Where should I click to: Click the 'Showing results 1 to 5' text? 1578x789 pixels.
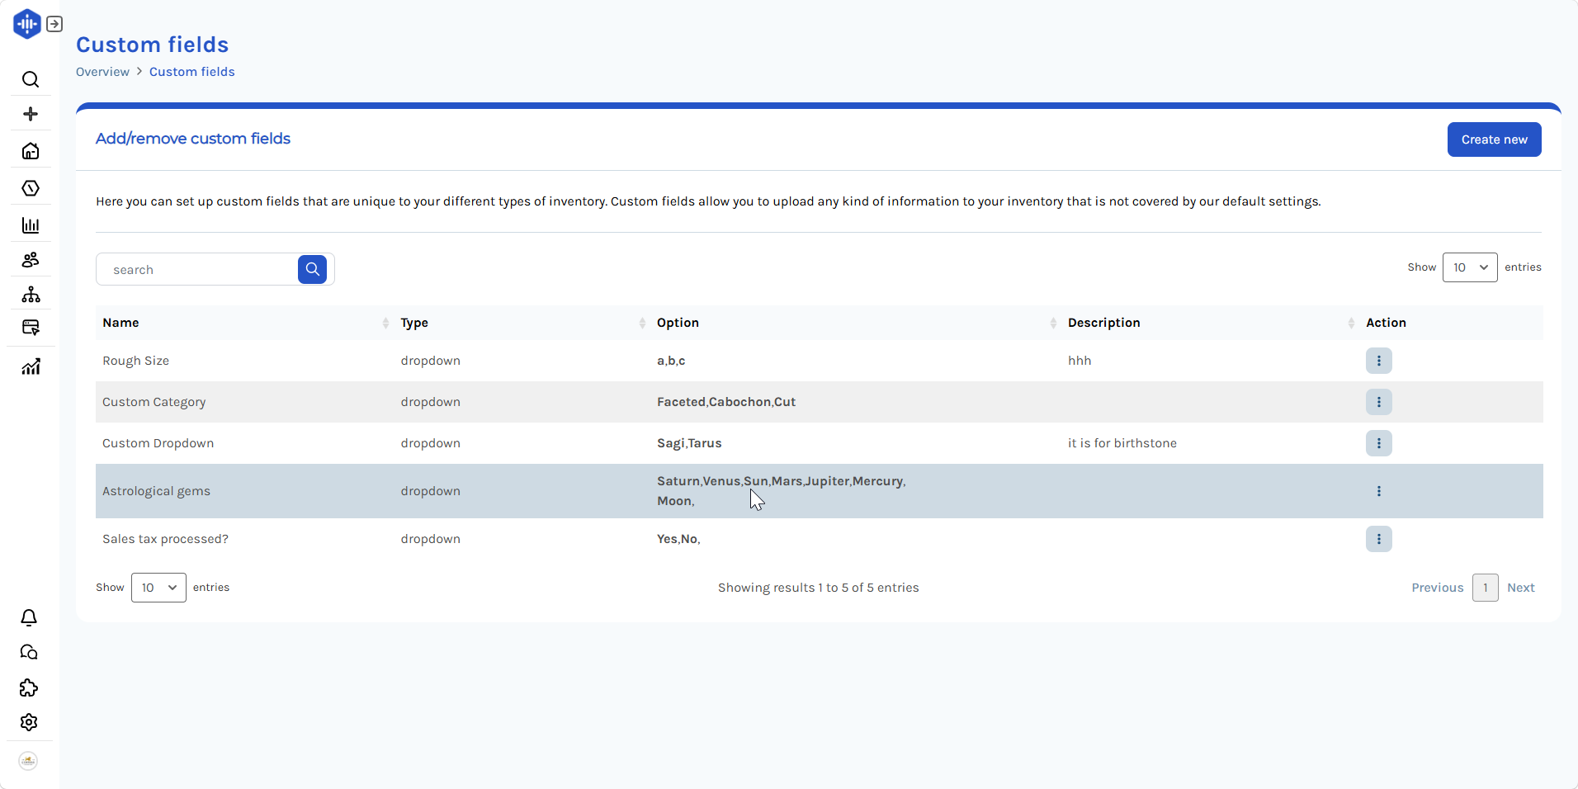pos(818,588)
